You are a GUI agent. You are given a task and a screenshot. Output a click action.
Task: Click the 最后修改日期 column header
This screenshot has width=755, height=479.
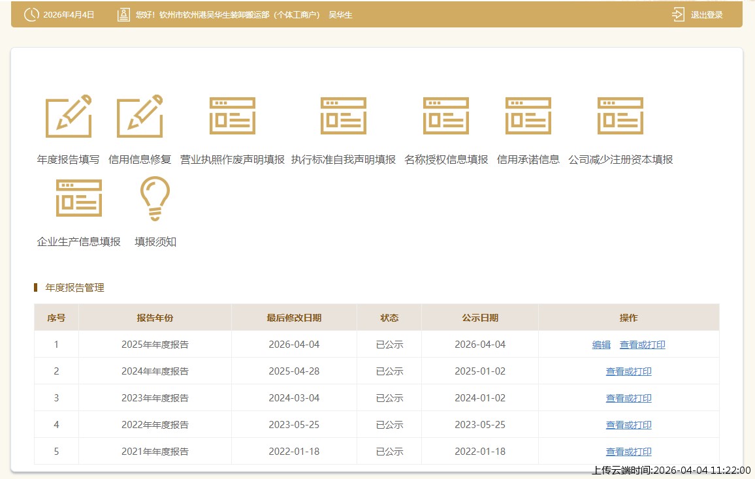click(294, 318)
